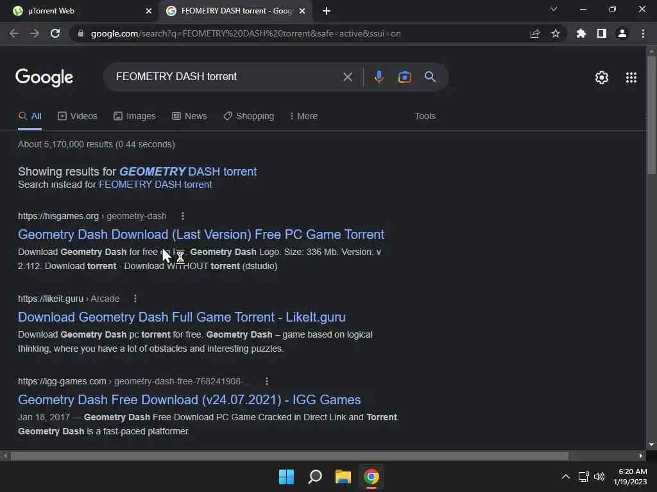This screenshot has height=492, width=657.
Task: Share this page using the address bar share icon
Action: pyautogui.click(x=535, y=33)
